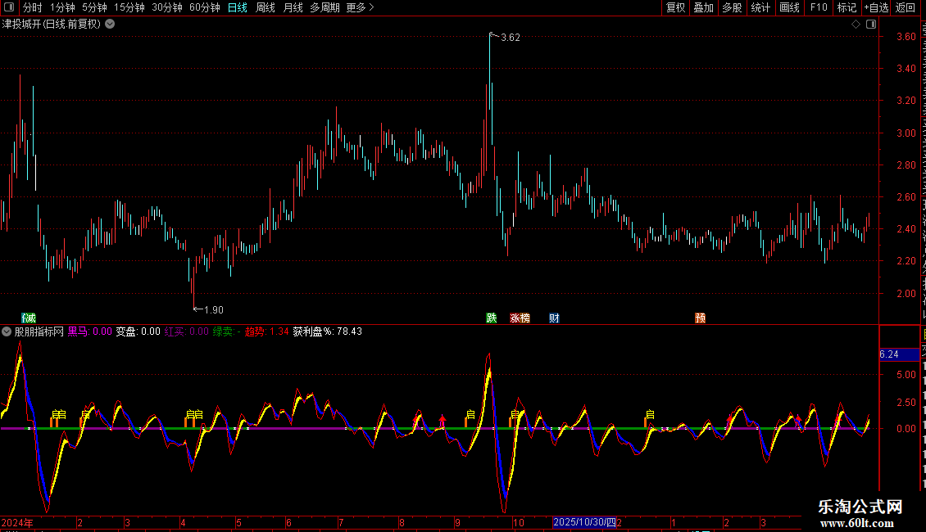Select the 日线 daily tab
This screenshot has height=532, width=926.
[x=238, y=7]
